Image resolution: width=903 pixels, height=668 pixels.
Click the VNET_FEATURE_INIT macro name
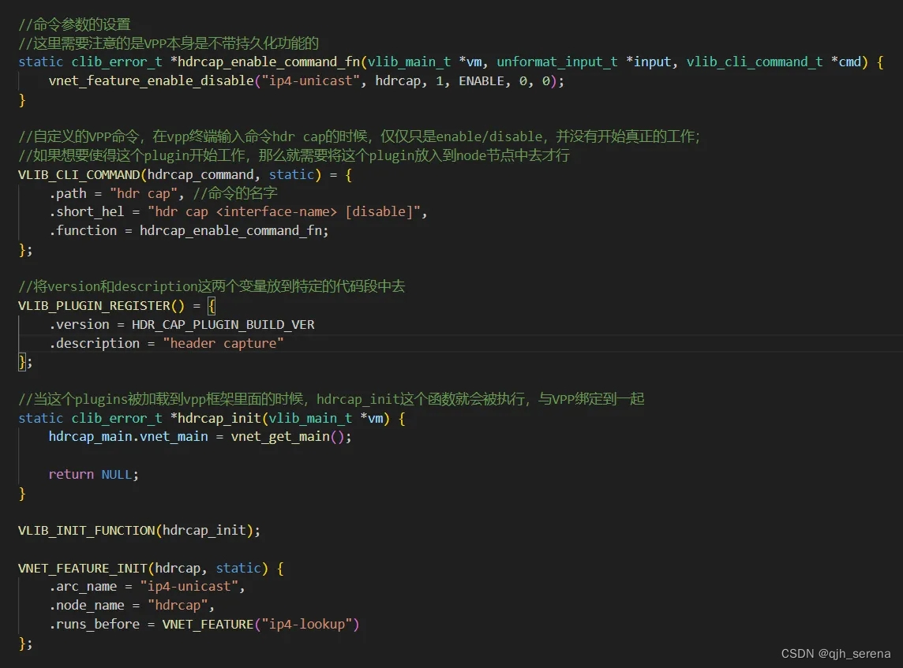84,568
